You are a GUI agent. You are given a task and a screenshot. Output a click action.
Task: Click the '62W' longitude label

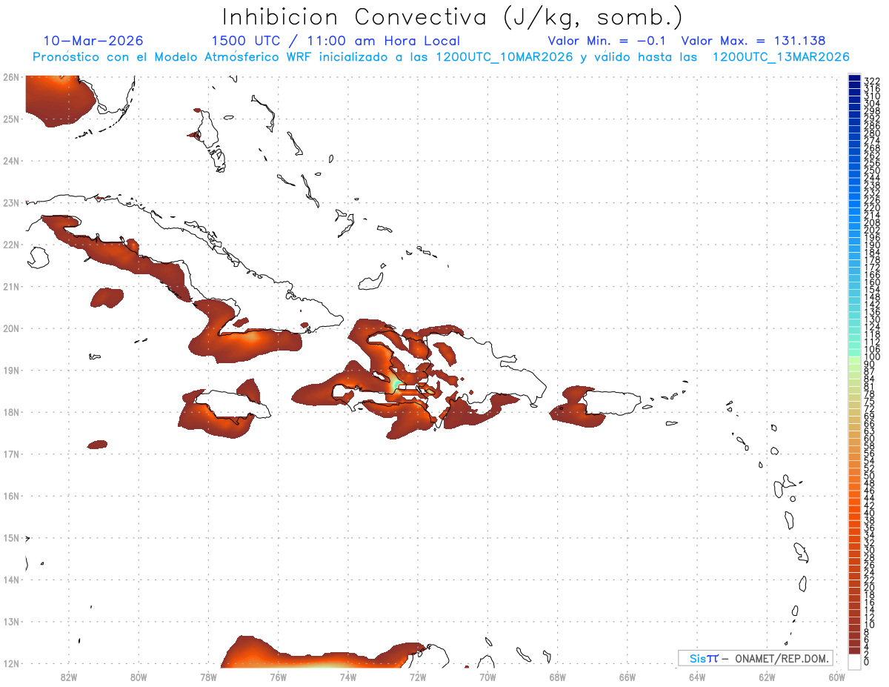click(x=767, y=677)
